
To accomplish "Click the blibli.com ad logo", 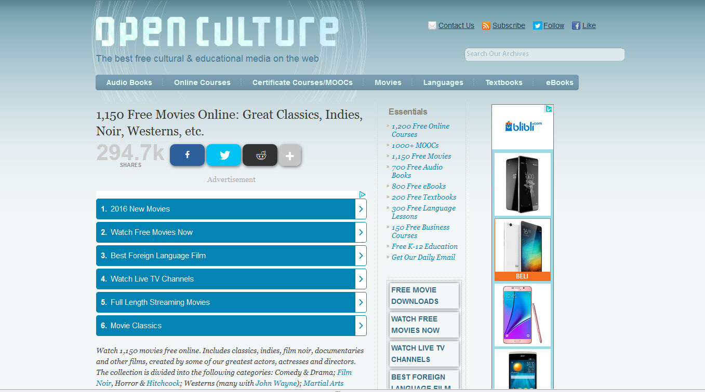I will point(523,127).
